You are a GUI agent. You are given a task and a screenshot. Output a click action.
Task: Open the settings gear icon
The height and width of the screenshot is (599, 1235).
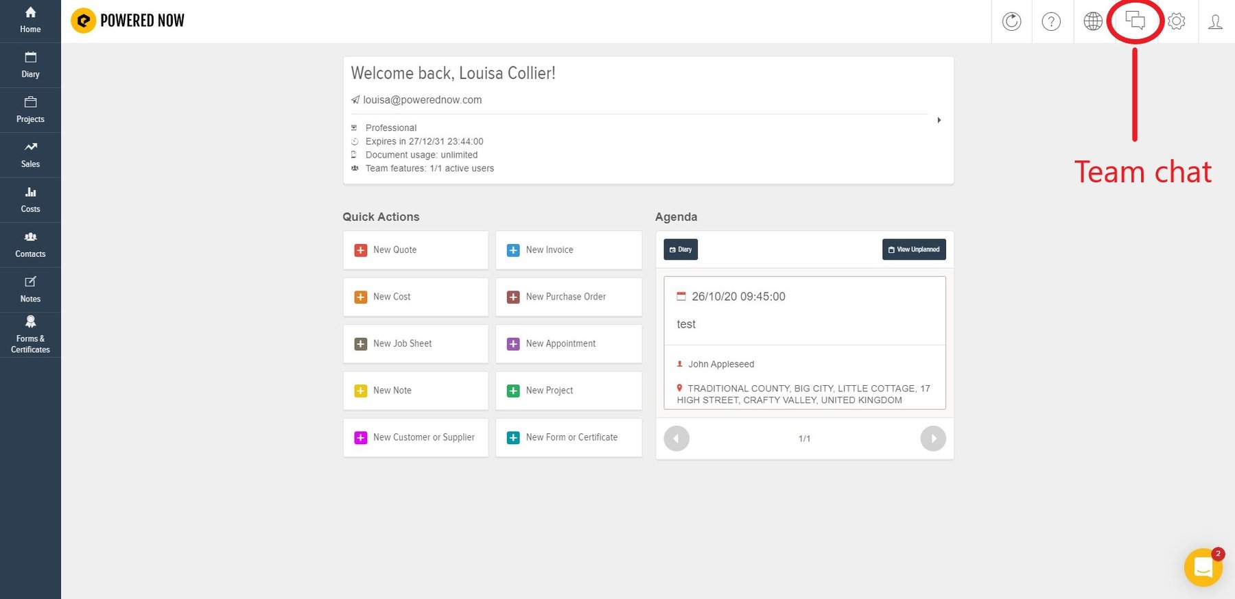pyautogui.click(x=1176, y=22)
